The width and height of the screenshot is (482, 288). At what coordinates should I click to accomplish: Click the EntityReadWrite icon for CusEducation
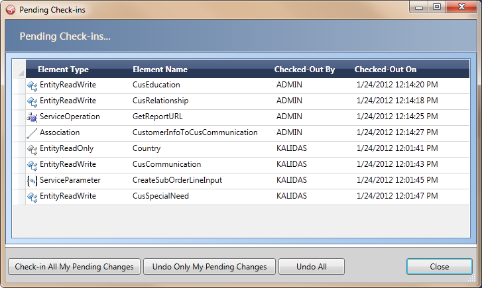32,85
